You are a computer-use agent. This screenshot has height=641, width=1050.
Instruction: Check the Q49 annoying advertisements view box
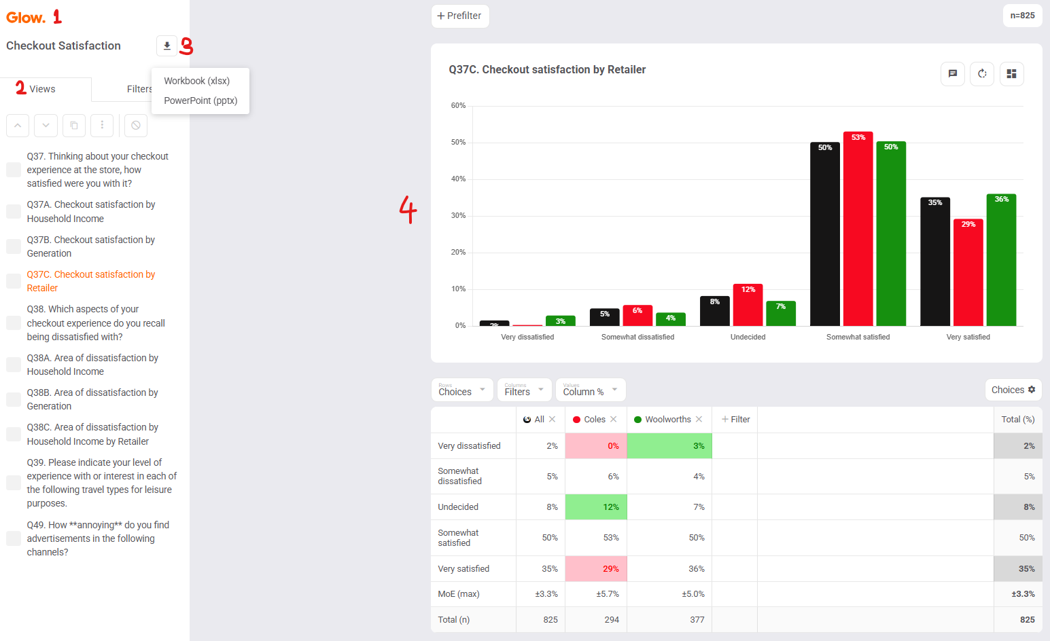(14, 538)
